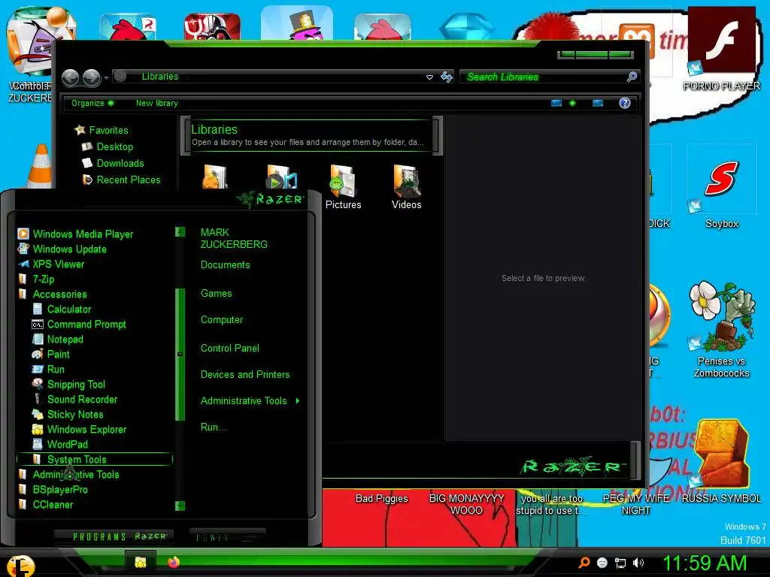The image size is (770, 577).
Task: Expand the System Tools folder
Action: pos(94,459)
